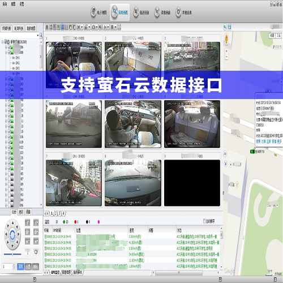Zoom in on the map
Viewport: 283px width, 283px height.
coord(226,51)
